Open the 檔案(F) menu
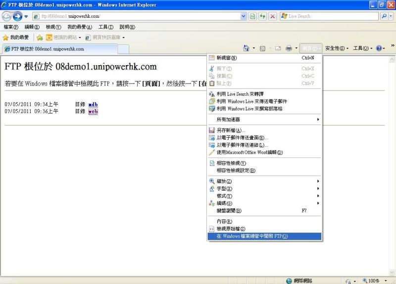The width and height of the screenshot is (396, 284). point(11,27)
